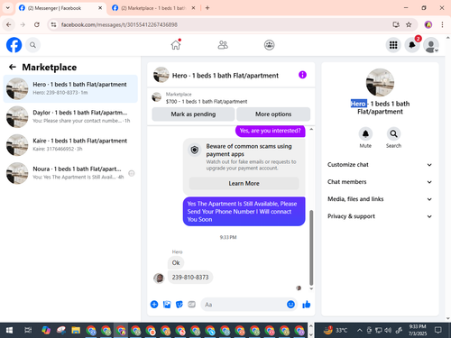Show hidden system tray icons
The image size is (451, 338).
pos(359,331)
